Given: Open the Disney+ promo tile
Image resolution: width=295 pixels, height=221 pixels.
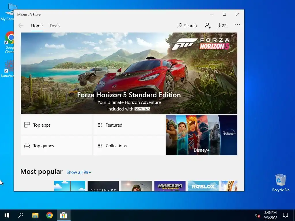Looking at the screenshot, I should (x=201, y=135).
